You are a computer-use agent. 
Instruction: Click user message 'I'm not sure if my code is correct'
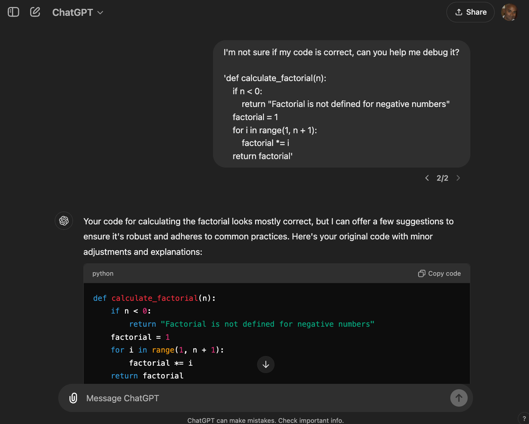341,52
